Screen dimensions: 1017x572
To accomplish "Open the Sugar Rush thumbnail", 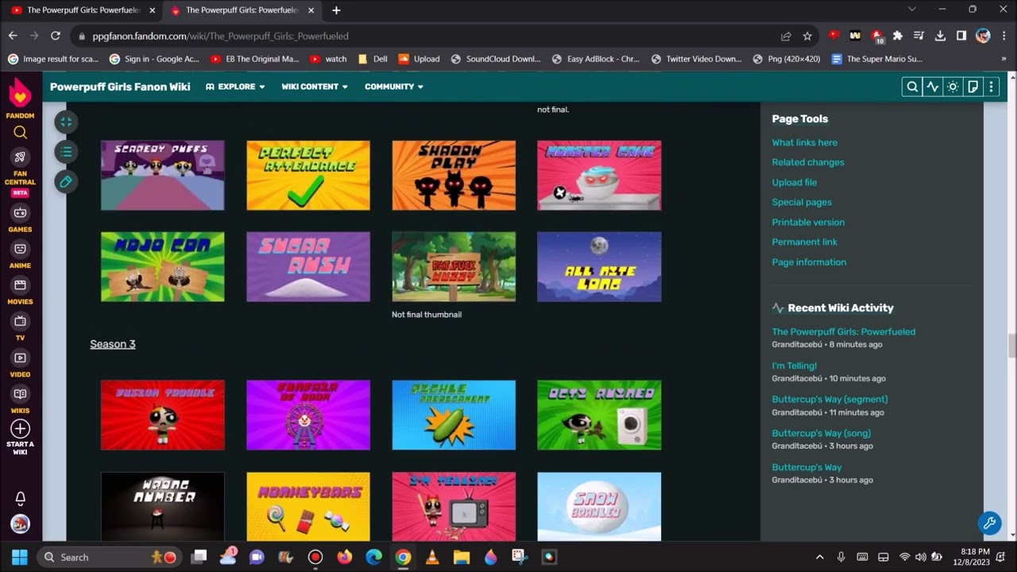I will click(308, 267).
